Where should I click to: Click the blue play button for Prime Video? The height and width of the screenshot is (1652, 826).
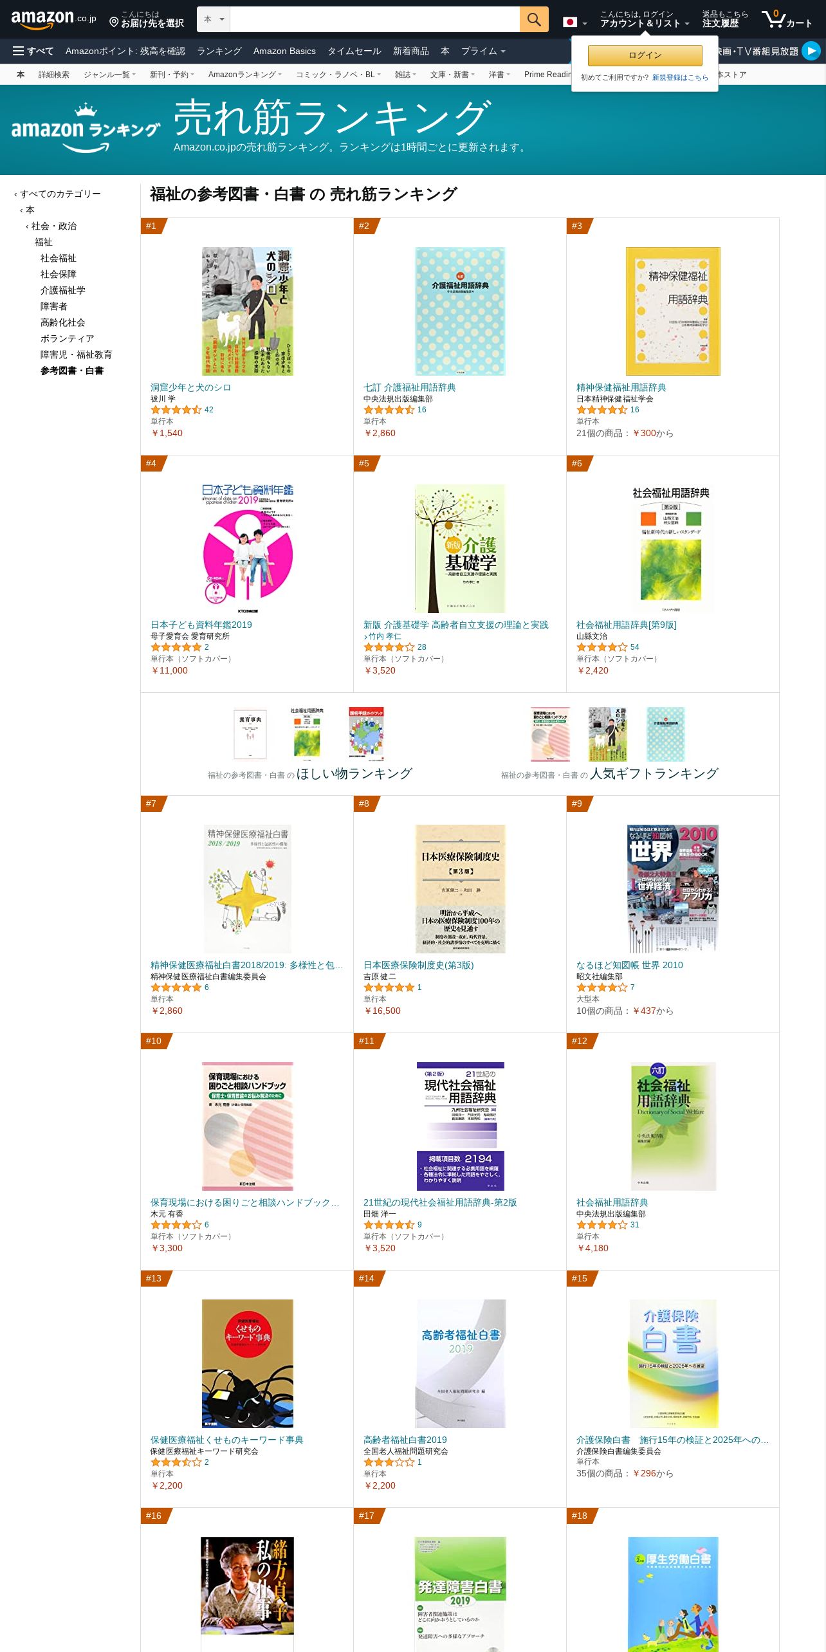811,51
